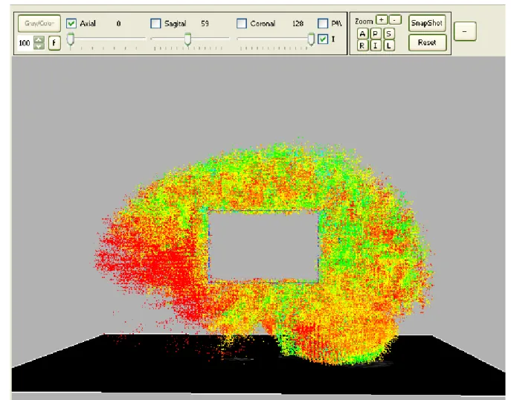Switch to posterior view with P button

(376, 34)
